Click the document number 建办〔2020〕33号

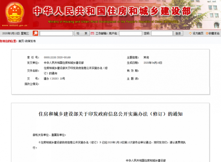54,79
